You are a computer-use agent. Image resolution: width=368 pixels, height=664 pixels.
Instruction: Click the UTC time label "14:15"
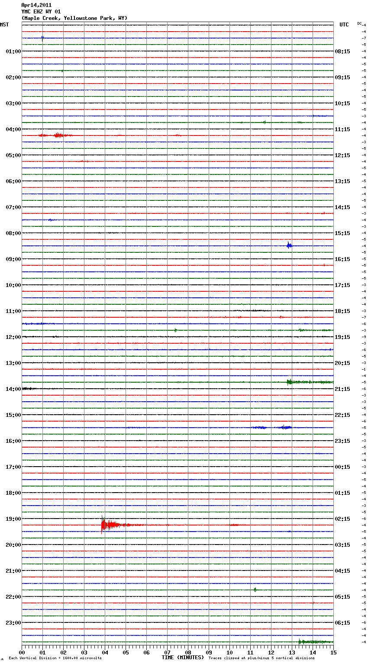(342, 207)
